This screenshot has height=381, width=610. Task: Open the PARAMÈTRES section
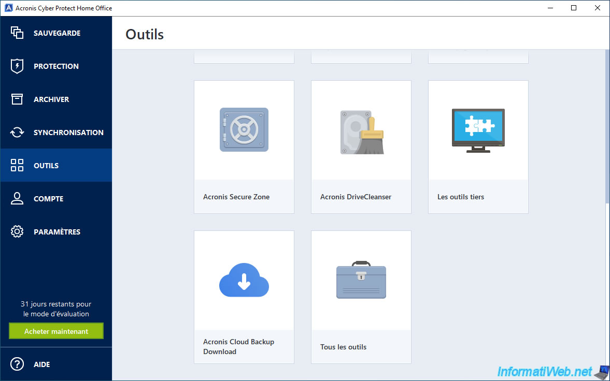click(x=56, y=232)
